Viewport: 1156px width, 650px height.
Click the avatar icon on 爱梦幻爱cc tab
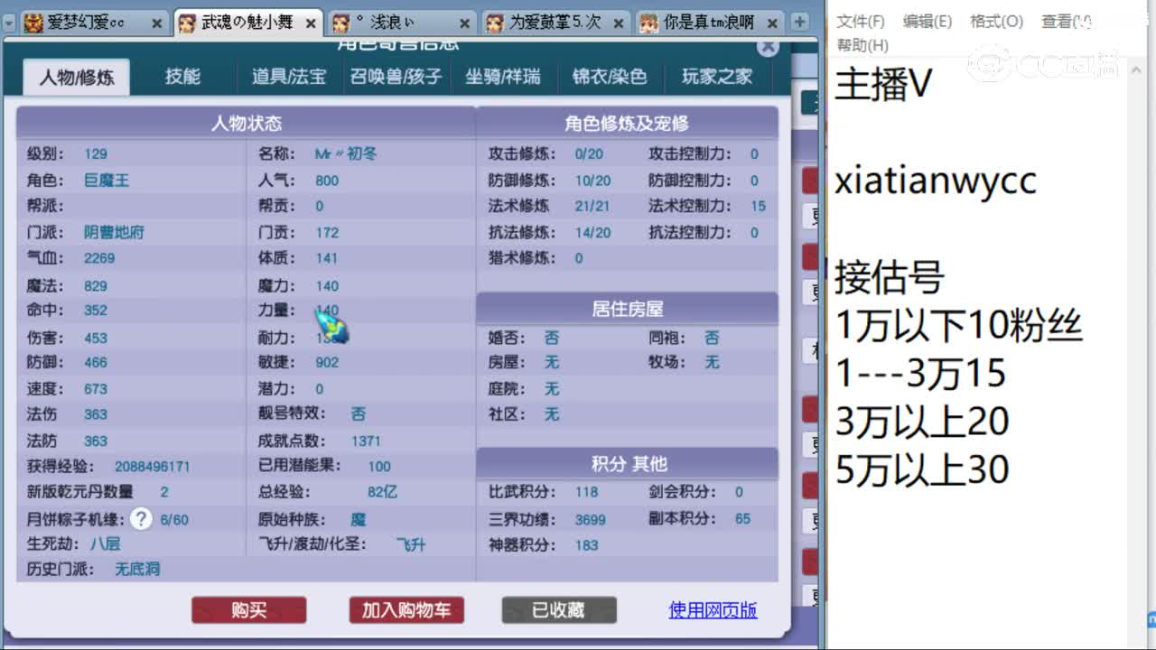33,23
